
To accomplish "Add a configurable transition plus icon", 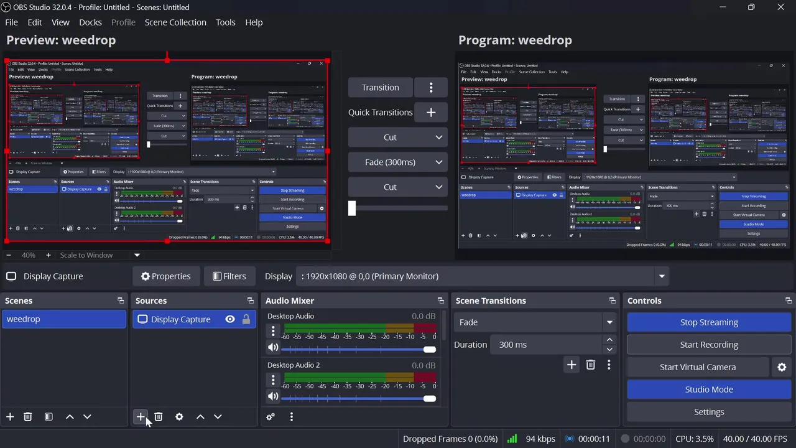I will point(572,365).
